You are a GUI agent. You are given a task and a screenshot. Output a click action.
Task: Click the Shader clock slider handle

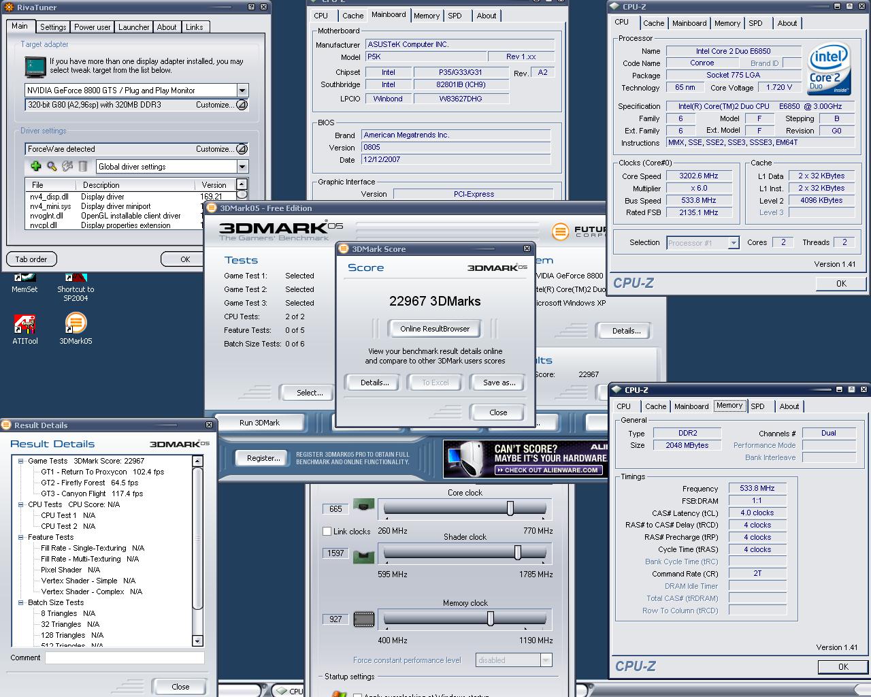517,553
